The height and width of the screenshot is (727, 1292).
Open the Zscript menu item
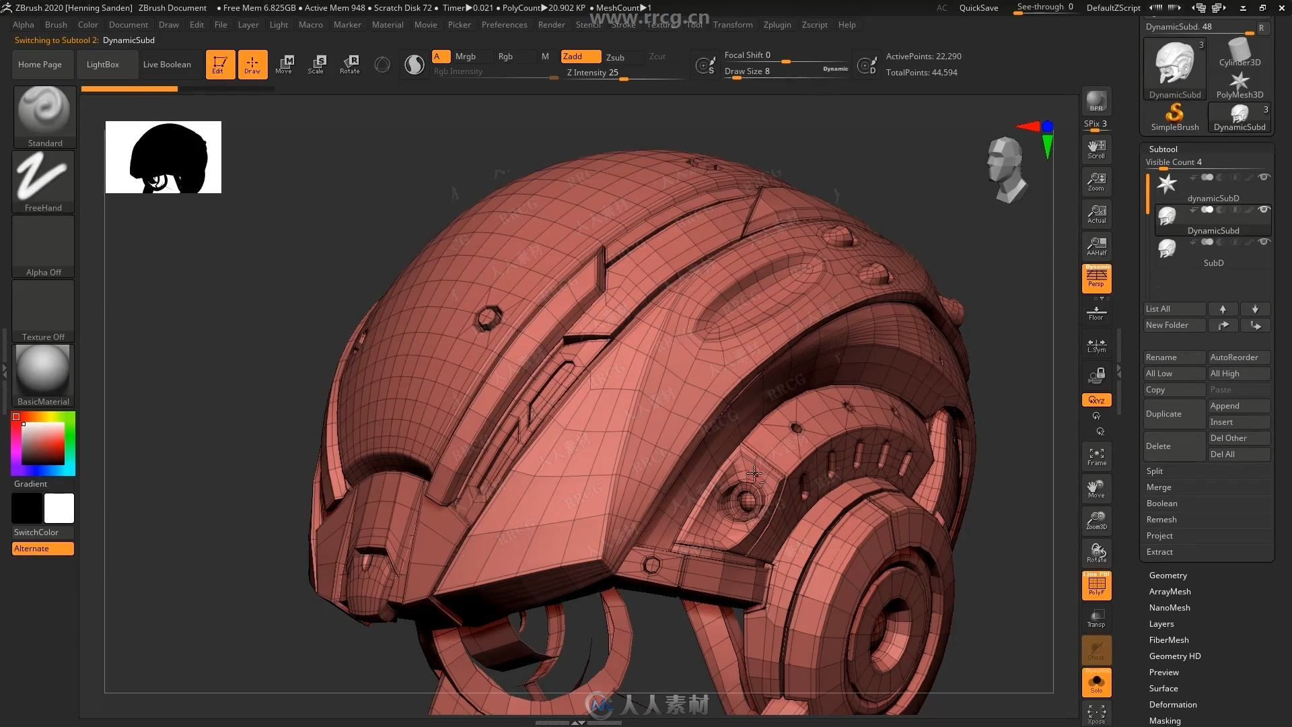coord(815,24)
